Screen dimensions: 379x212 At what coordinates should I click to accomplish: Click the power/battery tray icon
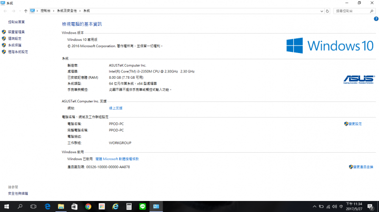click(x=321, y=206)
